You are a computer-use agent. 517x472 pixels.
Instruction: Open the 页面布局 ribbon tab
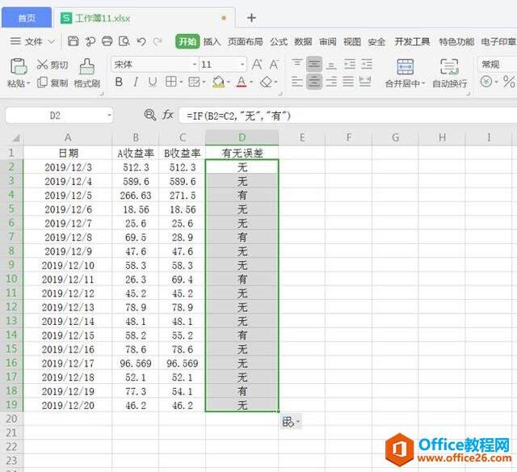point(246,42)
